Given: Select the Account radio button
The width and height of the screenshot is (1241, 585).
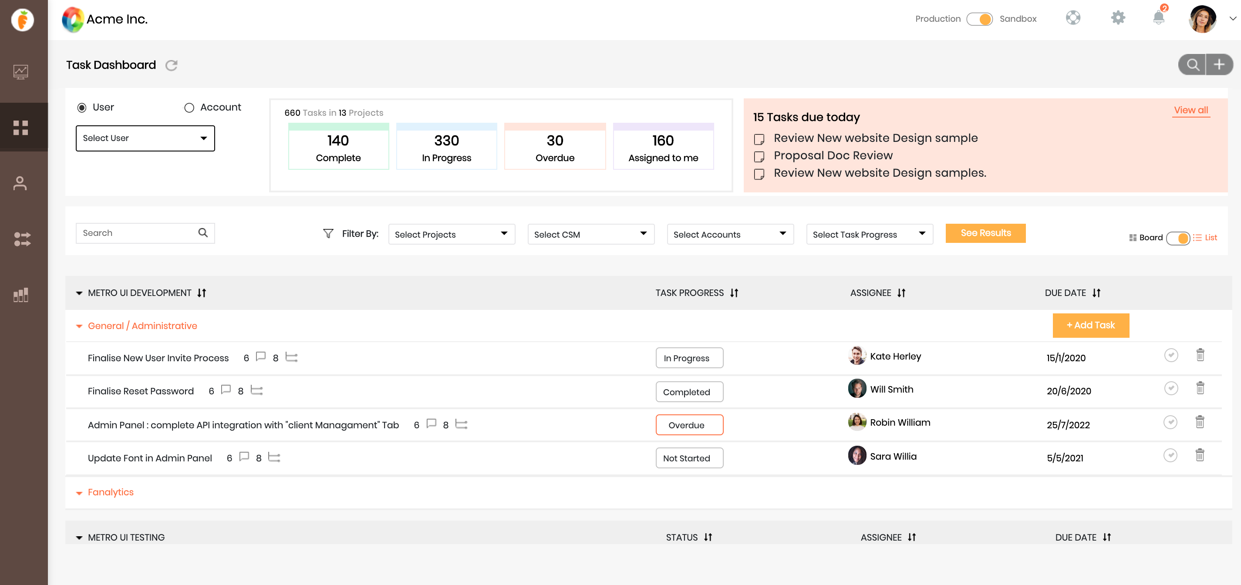Looking at the screenshot, I should pos(189,108).
